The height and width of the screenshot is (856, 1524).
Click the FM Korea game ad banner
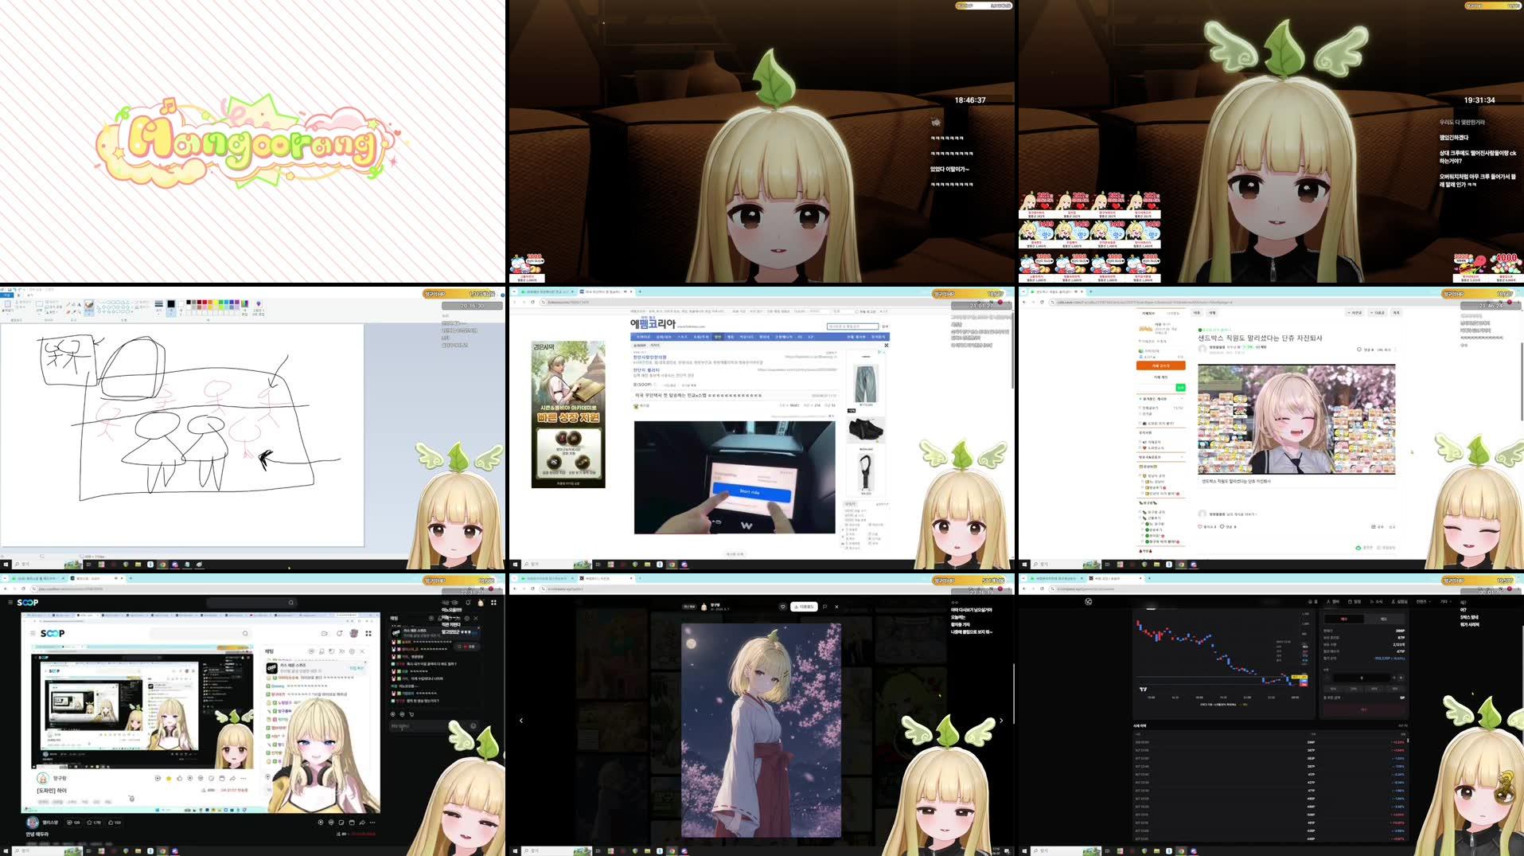pyautogui.click(x=568, y=414)
